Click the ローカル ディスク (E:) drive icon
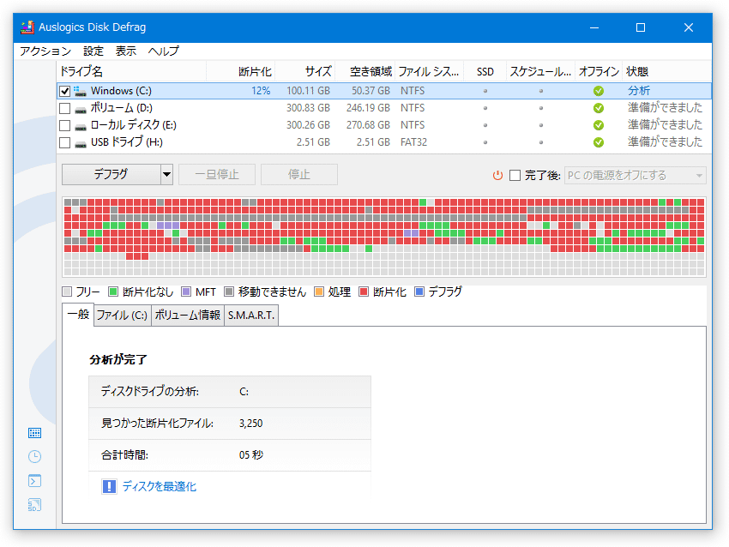This screenshot has height=547, width=729. pos(81,127)
